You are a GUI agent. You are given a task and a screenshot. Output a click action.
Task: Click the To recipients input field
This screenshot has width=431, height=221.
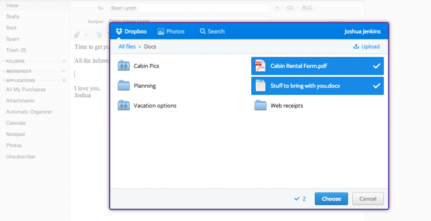tap(188, 8)
